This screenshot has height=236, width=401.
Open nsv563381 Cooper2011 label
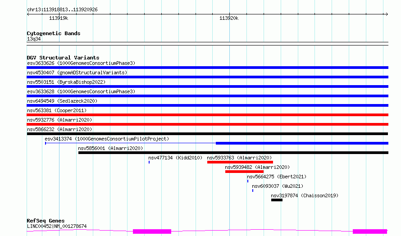click(x=57, y=110)
